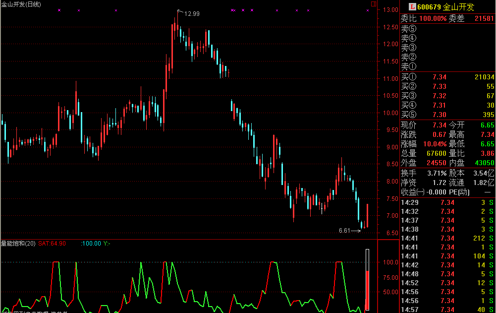
Task: Click the 买① bid price 7.34
Action: 440,77
